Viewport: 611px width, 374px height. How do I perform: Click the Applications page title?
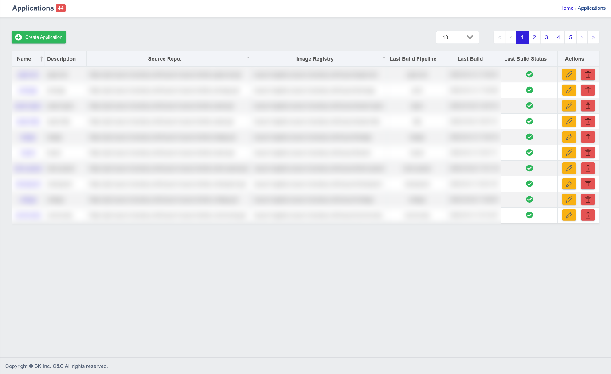33,8
